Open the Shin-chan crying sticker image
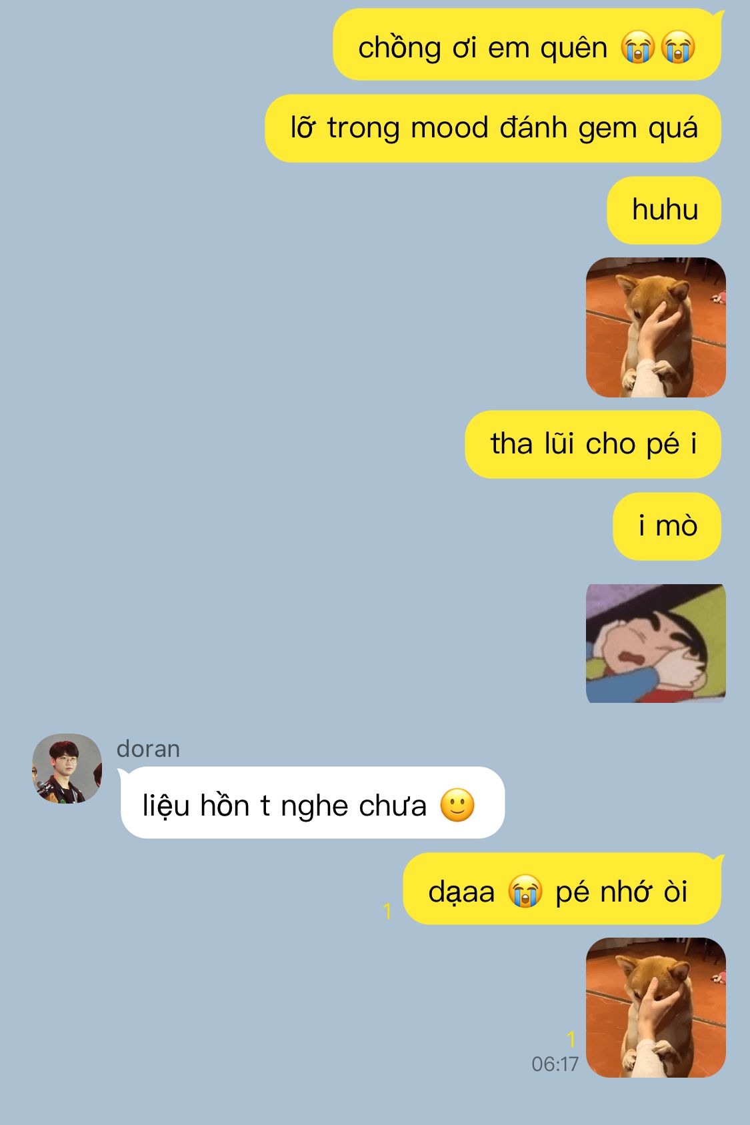The height and width of the screenshot is (1125, 750). tap(655, 644)
